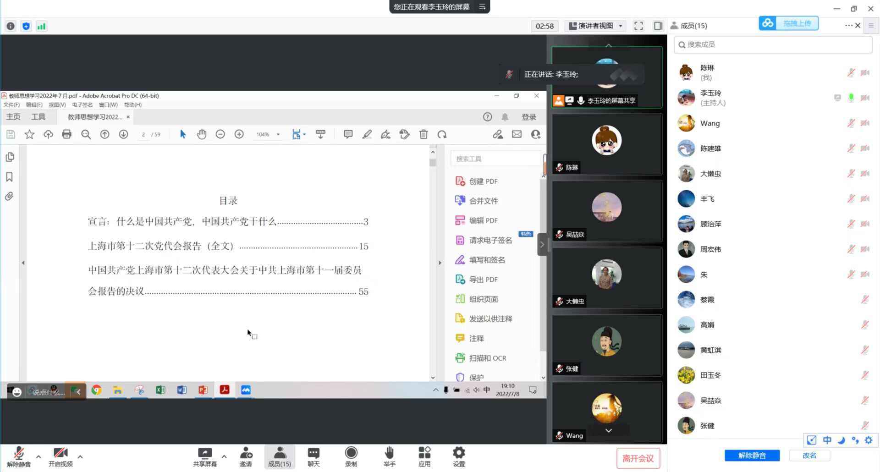Click the 搜索成员 search field

[773, 44]
